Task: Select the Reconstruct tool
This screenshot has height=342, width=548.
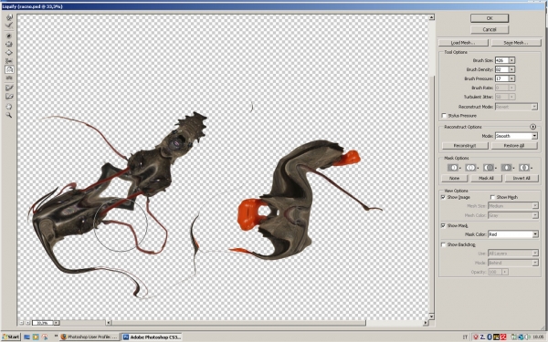Action: point(9,26)
